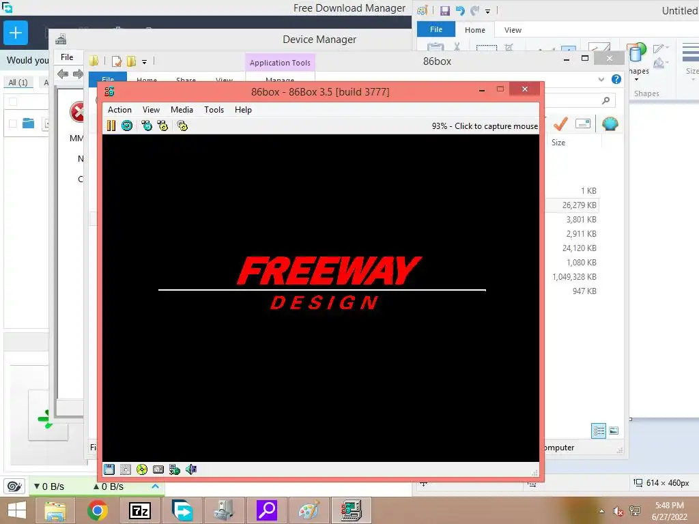This screenshot has width=699, height=524.
Task: Tick the download row checkbox next to folder
Action: point(13,123)
